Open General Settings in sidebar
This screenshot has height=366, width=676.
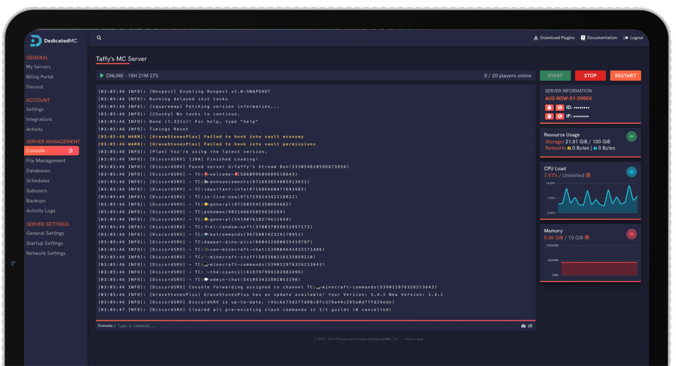point(45,233)
